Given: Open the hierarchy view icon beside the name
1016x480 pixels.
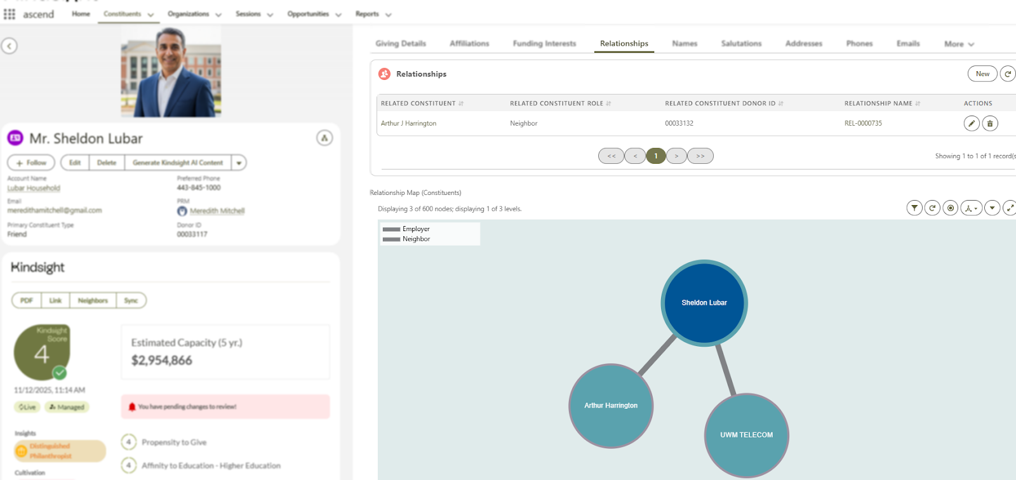Looking at the screenshot, I should click(x=324, y=138).
